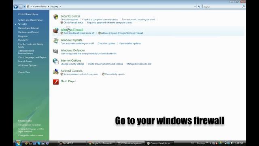
Task: Click Delete browsing history and cookies
Action: coord(105,64)
